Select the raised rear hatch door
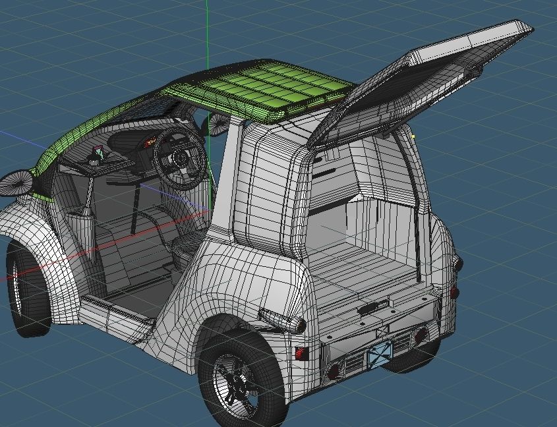The width and height of the screenshot is (557, 427). click(x=421, y=84)
